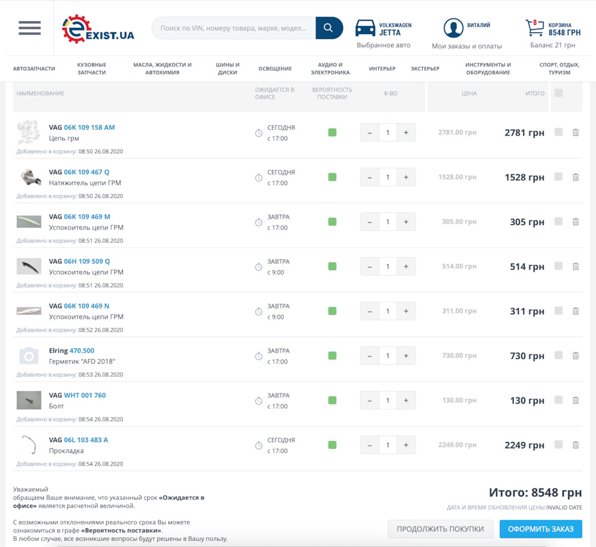
Task: Click the Оформить заказ button
Action: point(541,529)
